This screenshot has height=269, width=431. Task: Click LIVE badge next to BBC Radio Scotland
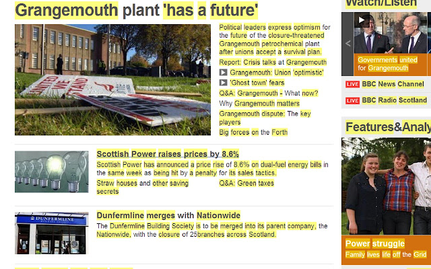pyautogui.click(x=352, y=101)
